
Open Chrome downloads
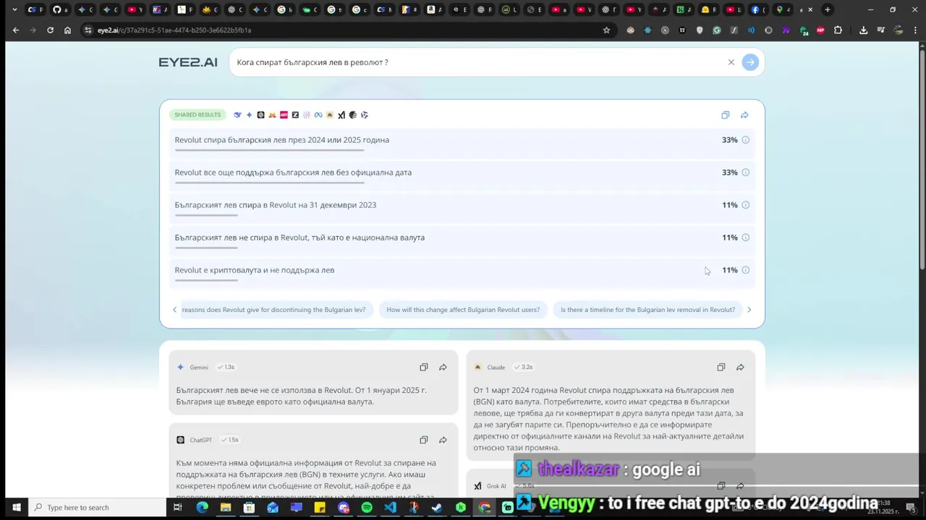point(863,30)
